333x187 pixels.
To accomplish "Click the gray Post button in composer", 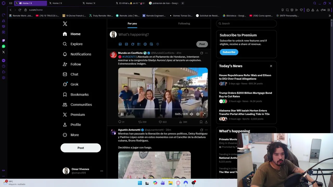I will point(202,44).
